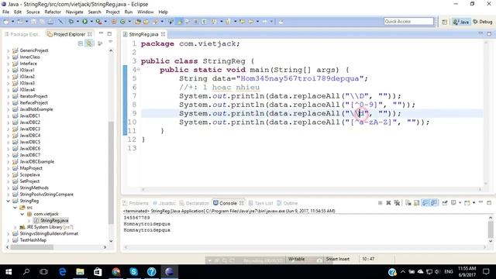
Task: Click the Print toolbar icon
Action: coord(50,22)
